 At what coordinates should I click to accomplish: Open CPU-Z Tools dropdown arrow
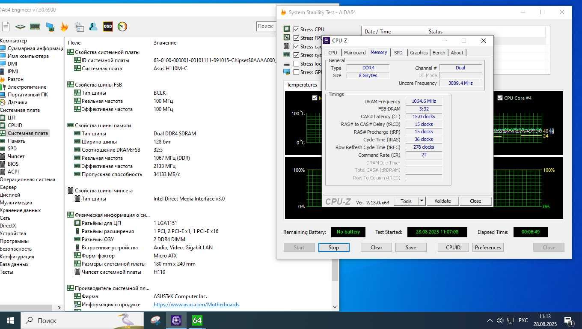click(422, 201)
